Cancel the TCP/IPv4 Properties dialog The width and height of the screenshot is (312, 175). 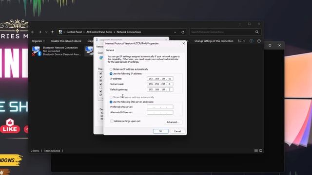pyautogui.click(x=177, y=131)
